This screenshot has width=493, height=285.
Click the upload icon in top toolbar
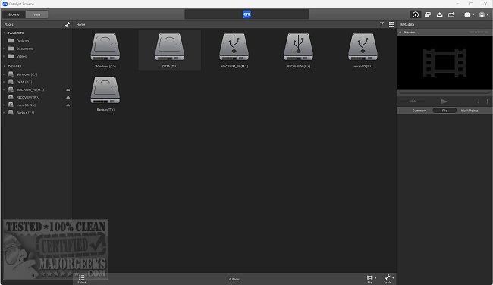pos(440,14)
